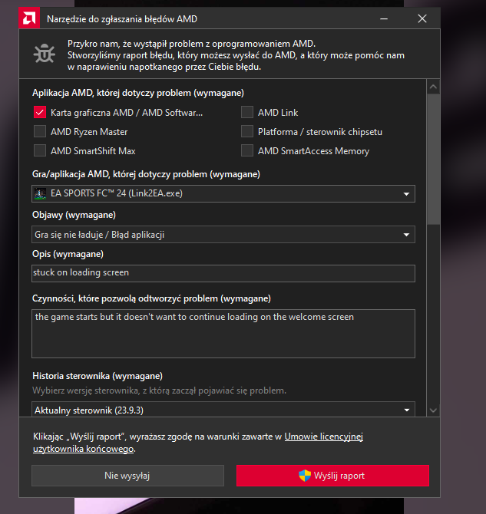
Task: Close the AMD bug report tool window
Action: click(x=422, y=18)
